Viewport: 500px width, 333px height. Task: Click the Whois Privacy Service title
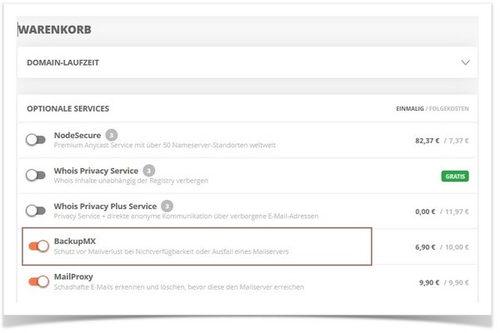point(96,171)
